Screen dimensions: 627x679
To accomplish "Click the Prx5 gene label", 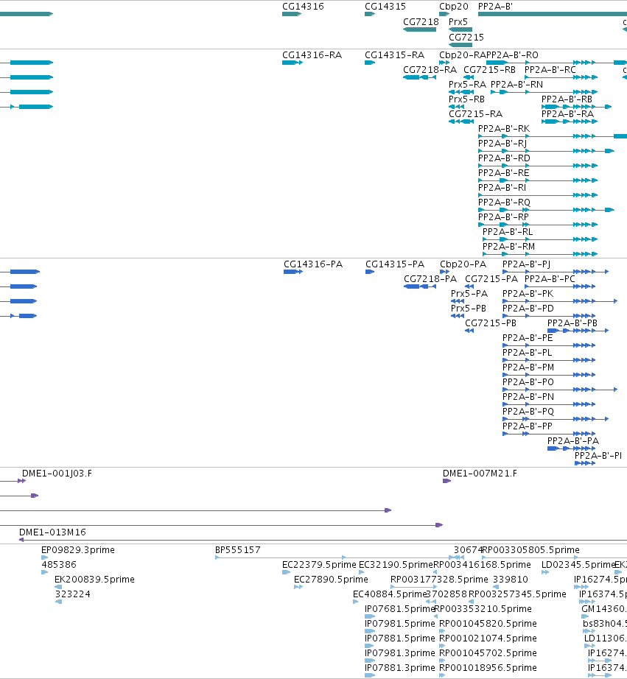I will tap(458, 22).
